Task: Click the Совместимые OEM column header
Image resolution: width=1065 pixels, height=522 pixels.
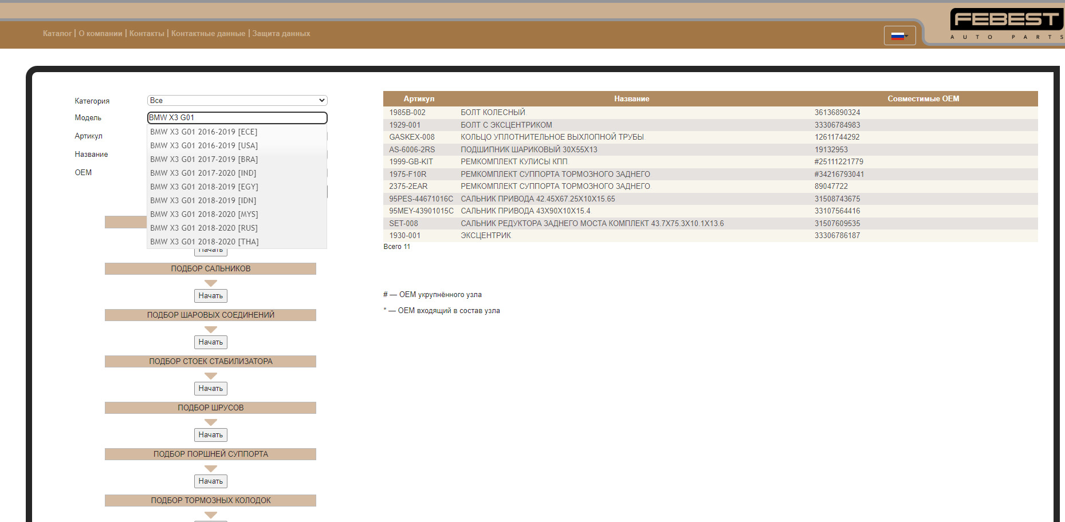Action: [923, 99]
